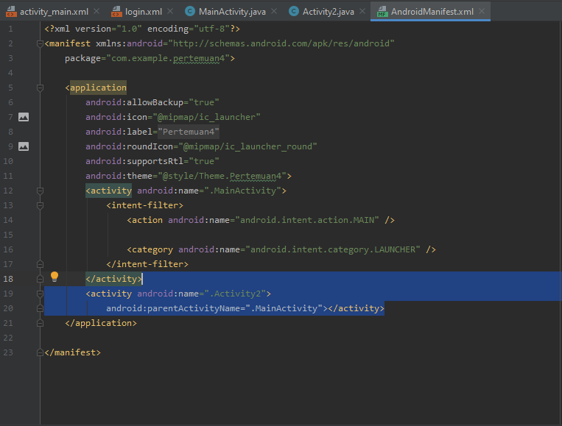
Task: Click the fold end marker on line 21
Action: click(40, 323)
